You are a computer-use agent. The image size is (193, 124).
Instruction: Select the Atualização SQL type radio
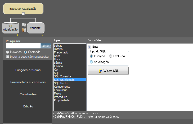click(x=91, y=62)
